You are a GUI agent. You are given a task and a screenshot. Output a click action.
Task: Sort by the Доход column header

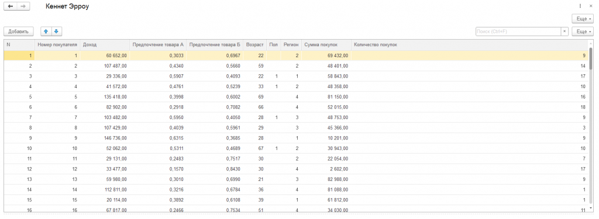coord(105,44)
